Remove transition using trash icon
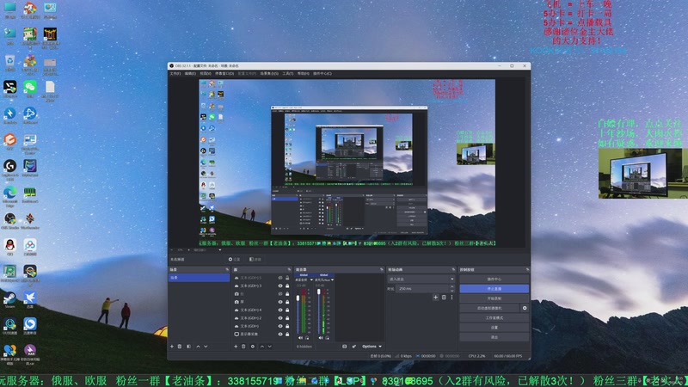The image size is (688, 387). point(444,297)
